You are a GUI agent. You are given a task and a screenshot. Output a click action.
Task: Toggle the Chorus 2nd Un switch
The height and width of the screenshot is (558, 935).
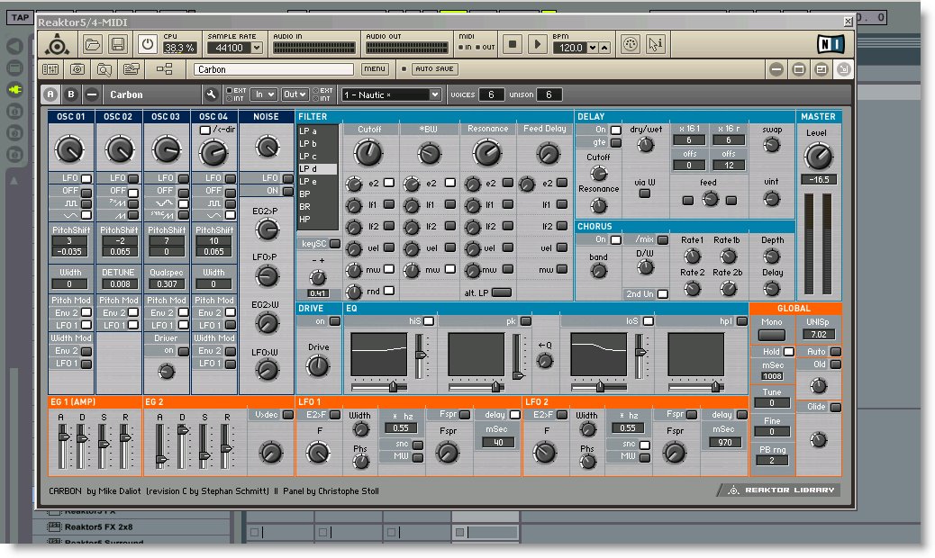662,294
